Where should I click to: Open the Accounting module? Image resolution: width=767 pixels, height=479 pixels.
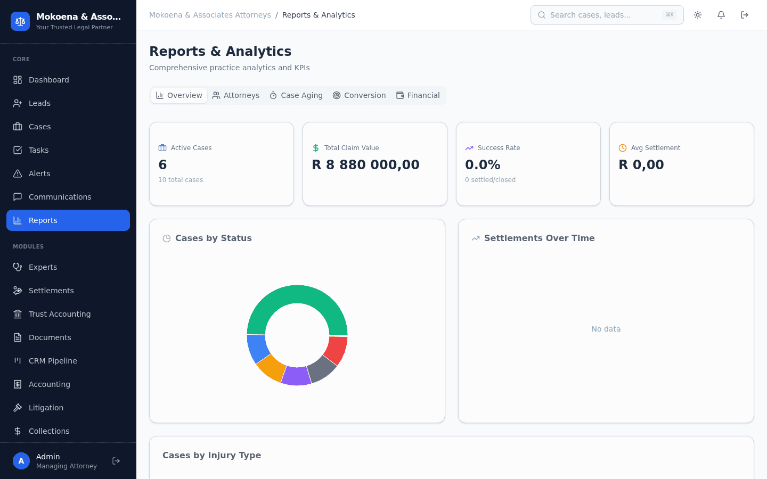68,384
